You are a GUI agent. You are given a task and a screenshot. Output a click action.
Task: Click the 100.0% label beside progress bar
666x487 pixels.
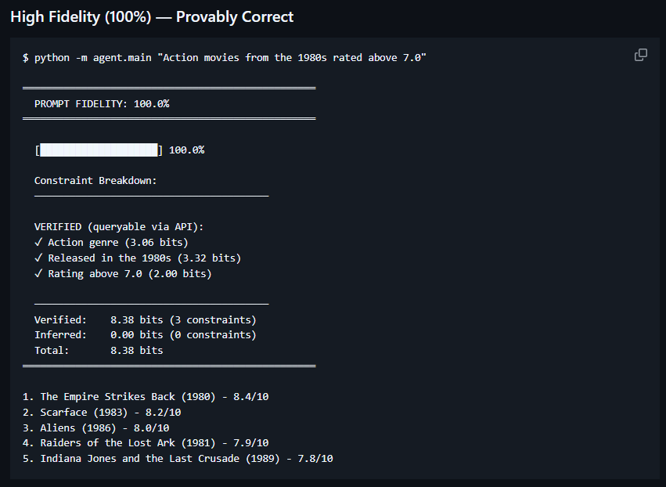(186, 150)
